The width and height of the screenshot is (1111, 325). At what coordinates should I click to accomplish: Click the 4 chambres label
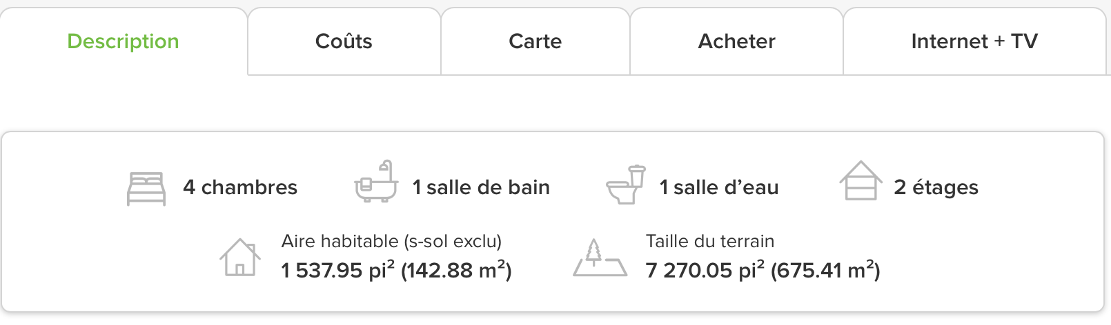coord(240,187)
